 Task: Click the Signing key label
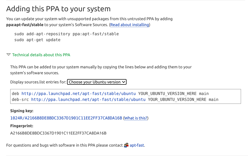point(22,111)
